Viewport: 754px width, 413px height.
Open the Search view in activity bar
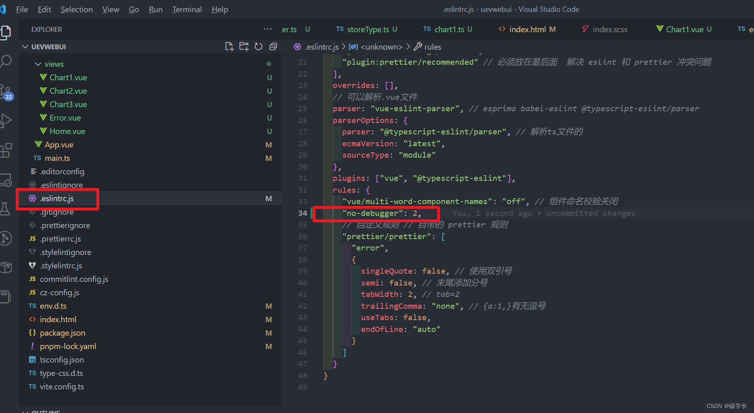[6, 62]
